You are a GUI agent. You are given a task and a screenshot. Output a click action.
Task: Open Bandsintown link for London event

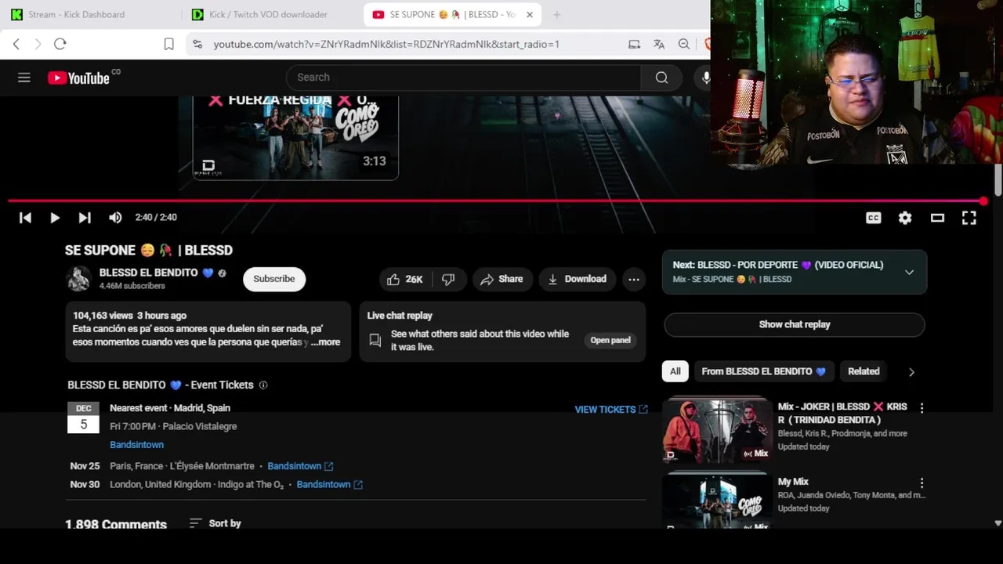click(x=329, y=485)
